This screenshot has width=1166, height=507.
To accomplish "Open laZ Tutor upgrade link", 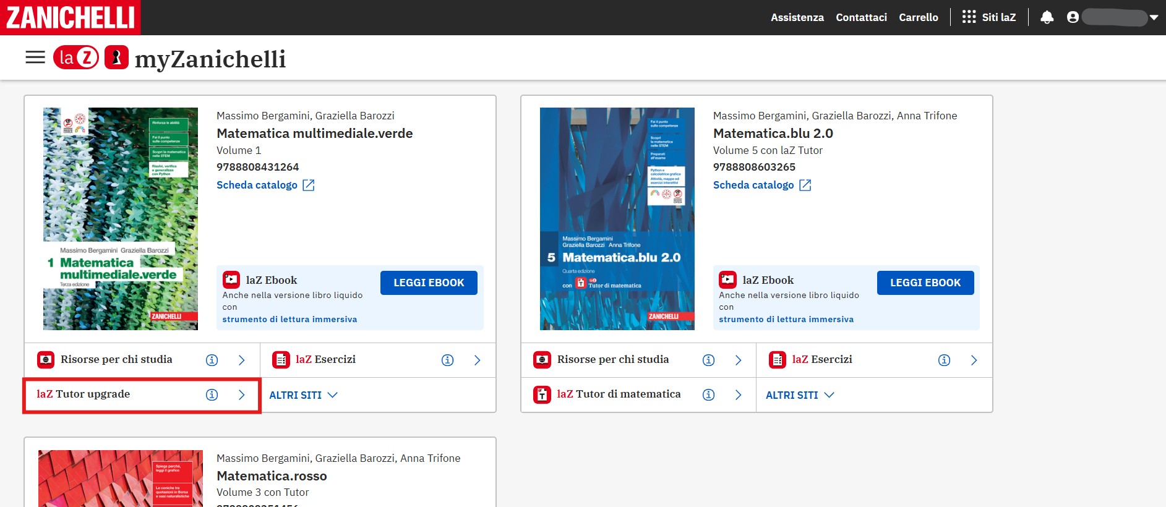I will click(x=83, y=394).
